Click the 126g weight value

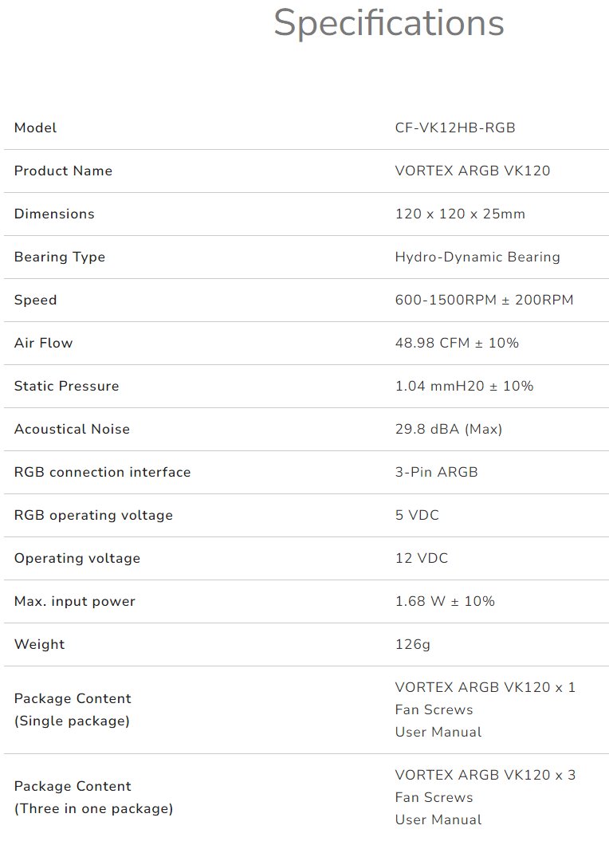(x=412, y=644)
